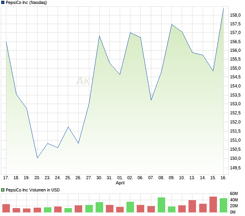This screenshot has width=245, height=216.
Task: Click the green volume bar for the 09.
Action: point(172,209)
